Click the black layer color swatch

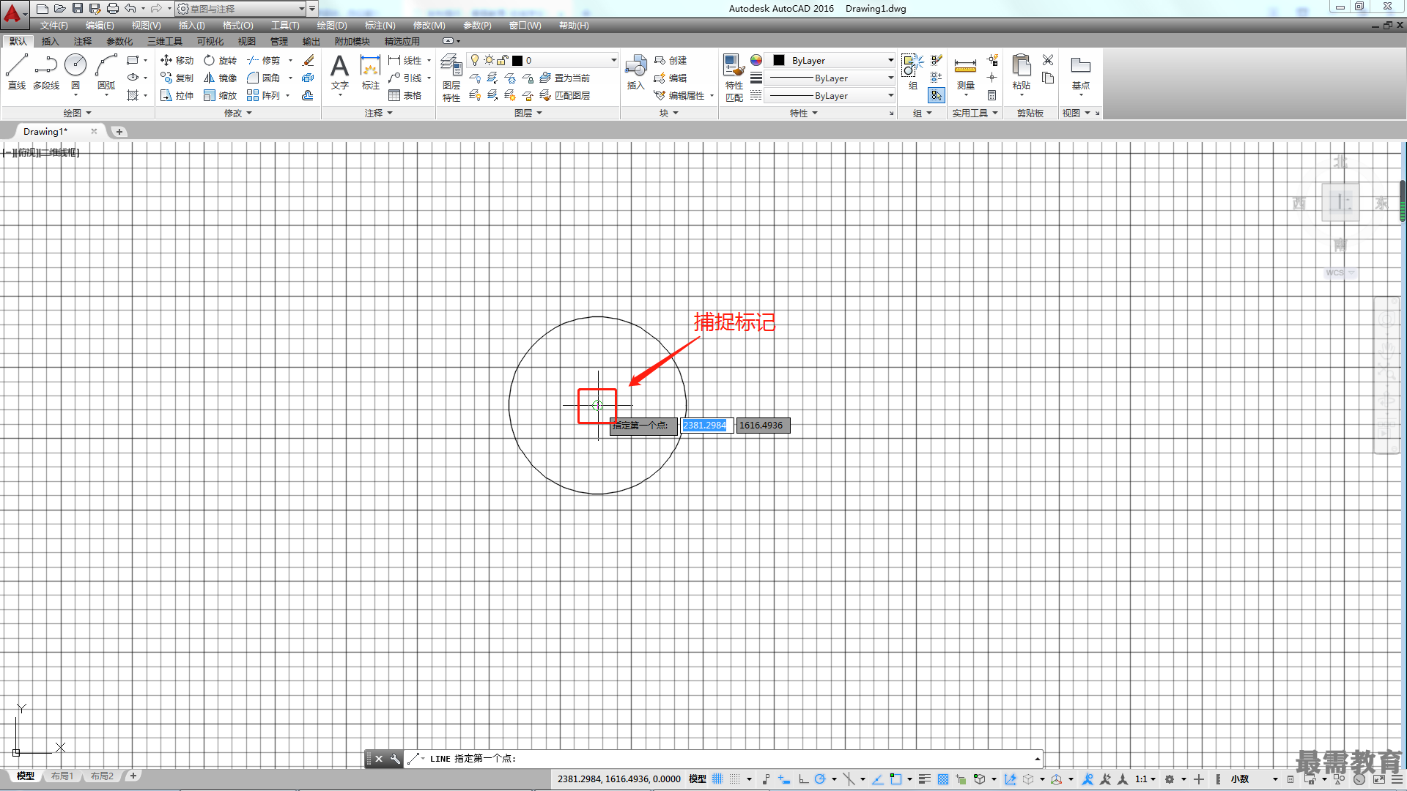[517, 60]
